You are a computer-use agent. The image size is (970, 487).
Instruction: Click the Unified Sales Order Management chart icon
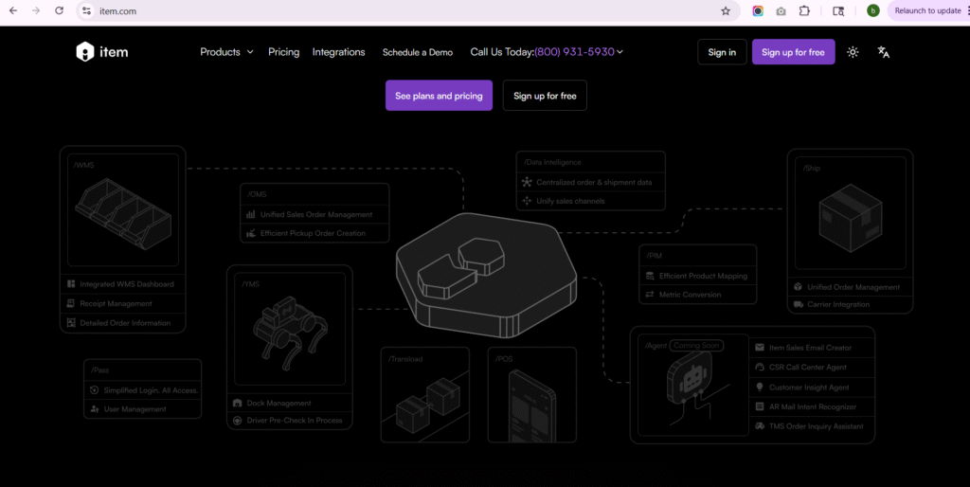250,214
